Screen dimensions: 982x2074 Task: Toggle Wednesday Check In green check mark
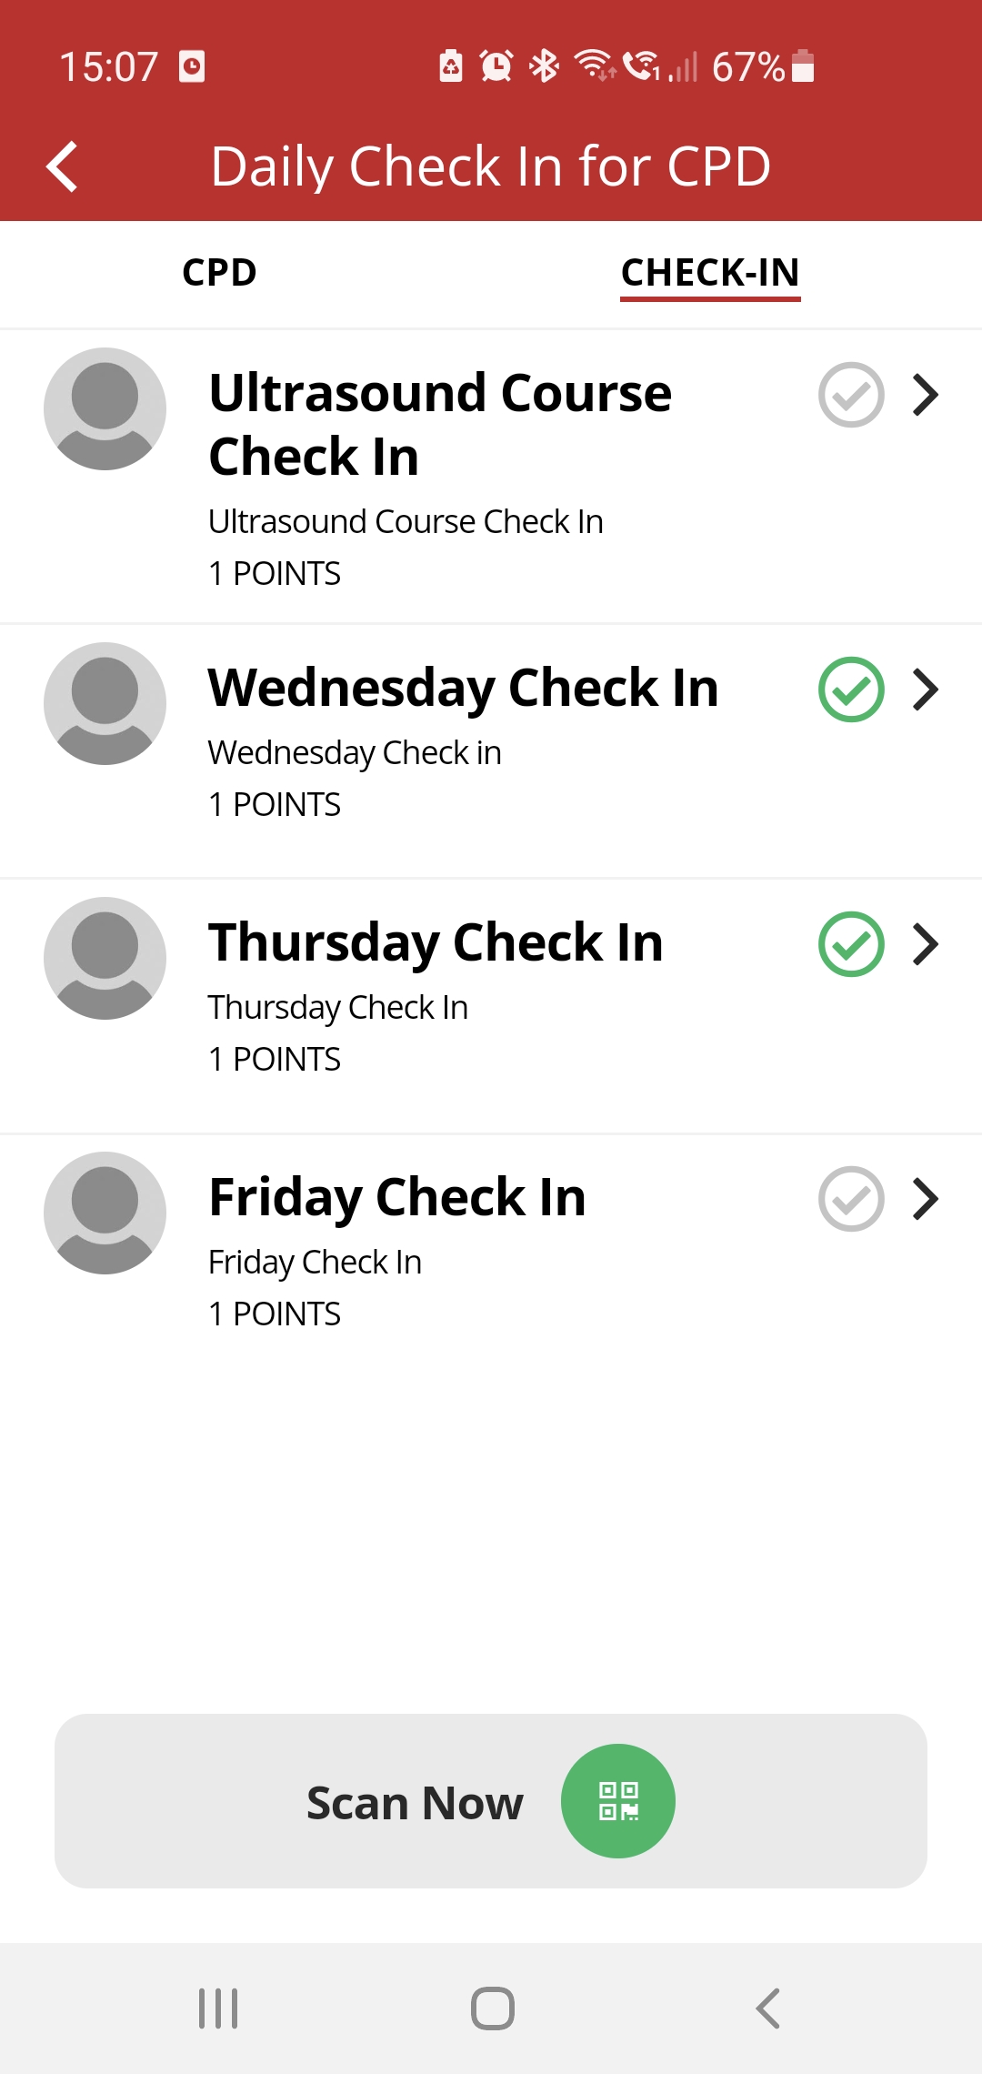[x=851, y=690]
